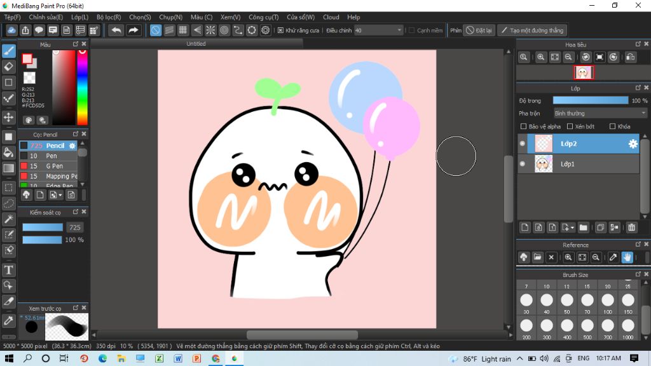Check Bảo vệ alpha option
Image resolution: width=651 pixels, height=366 pixels.
click(x=524, y=126)
